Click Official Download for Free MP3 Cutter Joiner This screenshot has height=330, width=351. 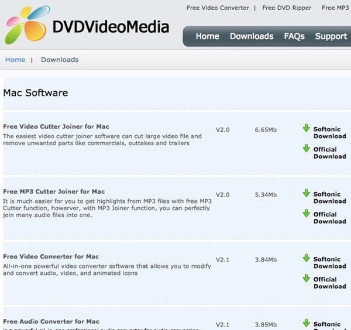(330, 218)
